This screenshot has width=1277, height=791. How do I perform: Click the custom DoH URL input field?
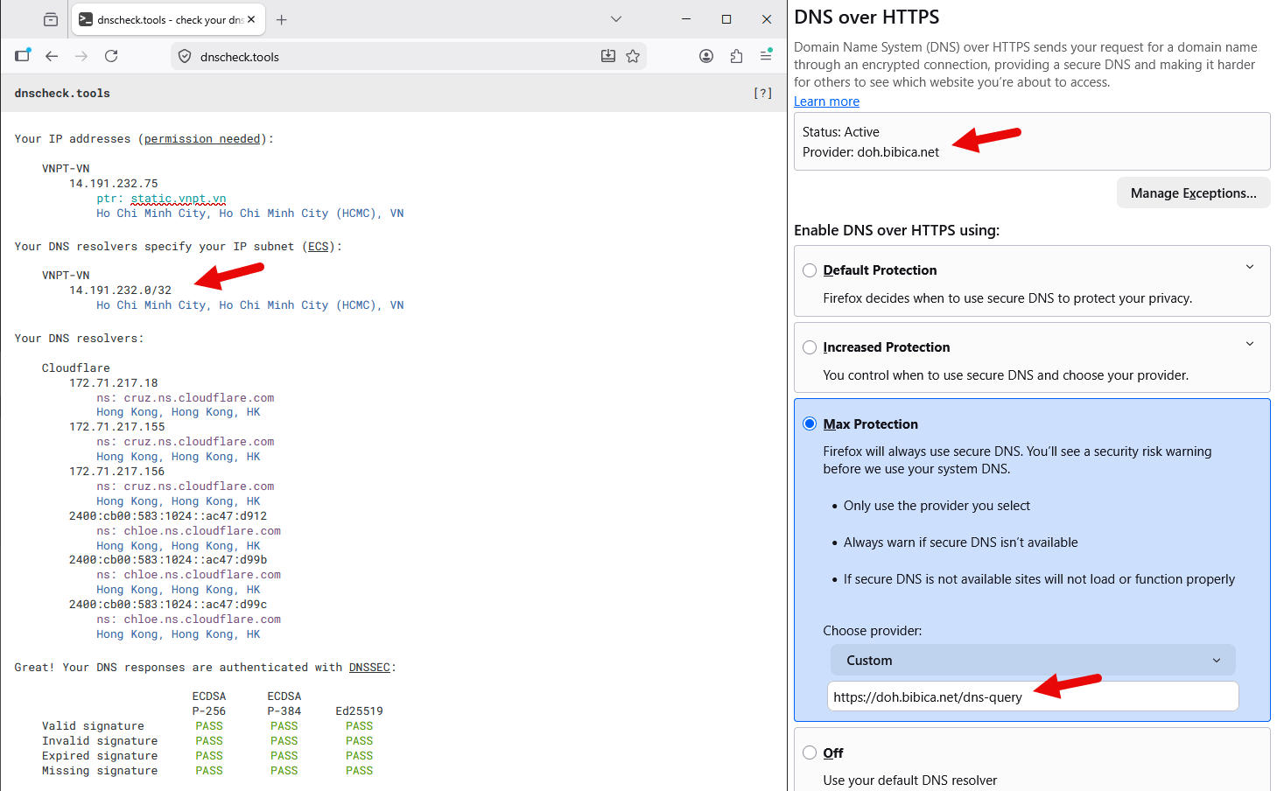tap(1033, 696)
